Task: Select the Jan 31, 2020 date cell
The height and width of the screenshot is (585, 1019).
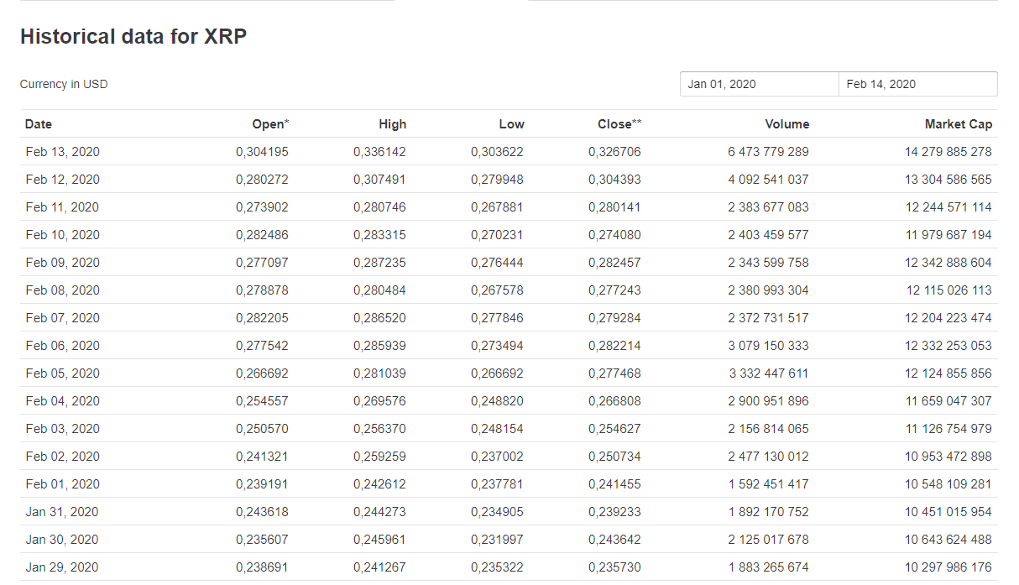Action: (x=62, y=512)
